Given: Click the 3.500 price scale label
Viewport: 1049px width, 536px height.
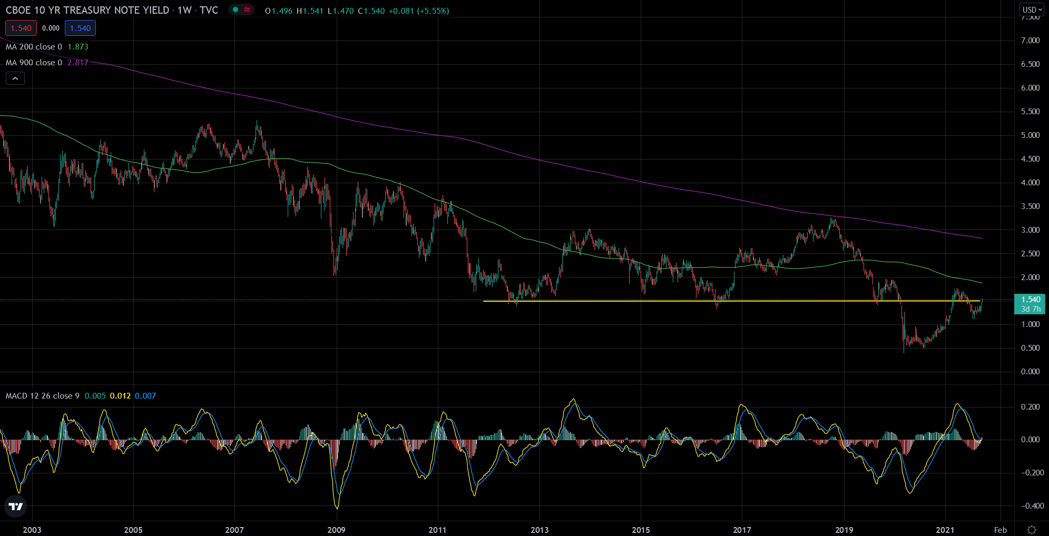Looking at the screenshot, I should [x=1030, y=206].
